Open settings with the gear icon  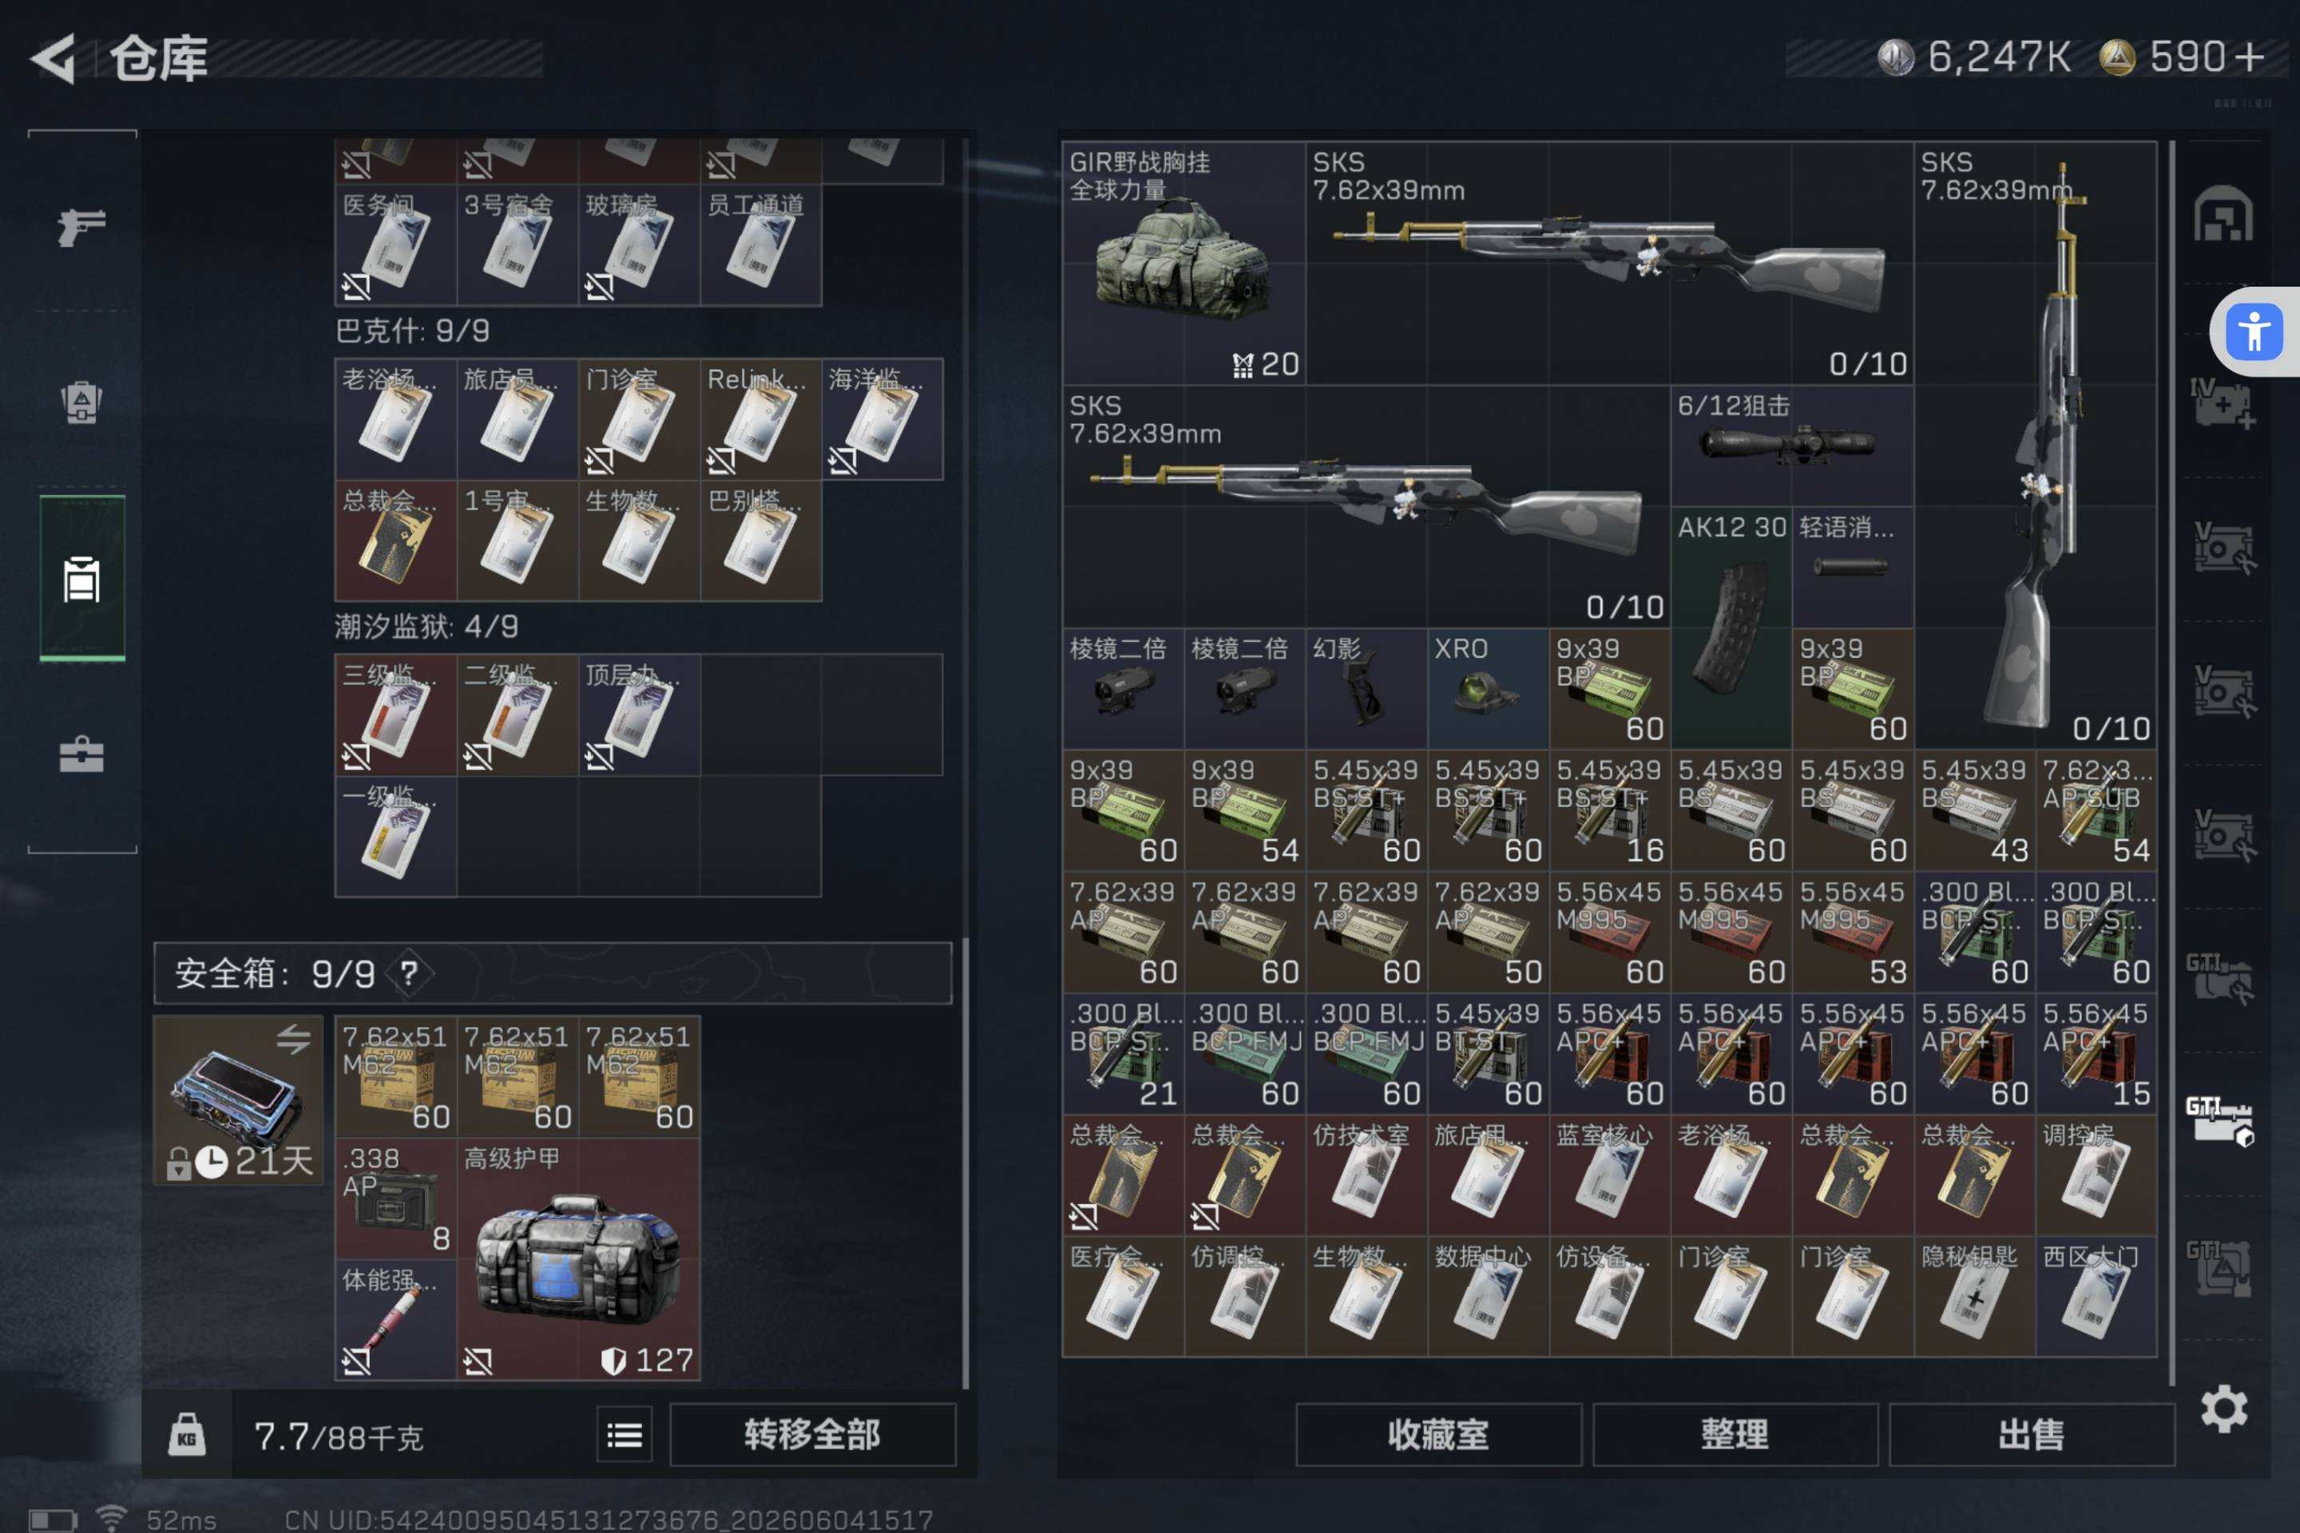tap(2223, 1408)
